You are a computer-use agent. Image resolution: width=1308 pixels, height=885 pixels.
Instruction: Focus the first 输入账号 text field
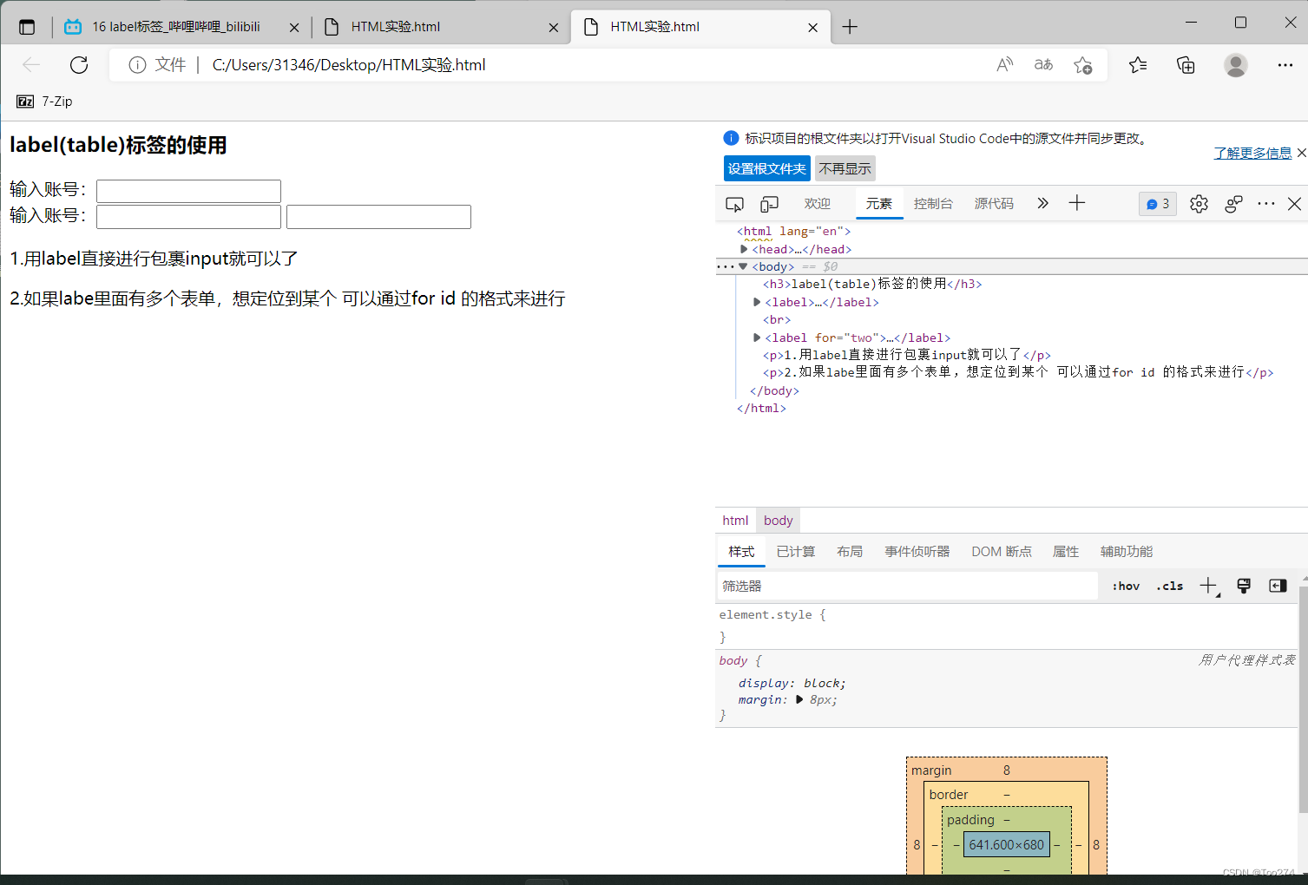(x=188, y=191)
